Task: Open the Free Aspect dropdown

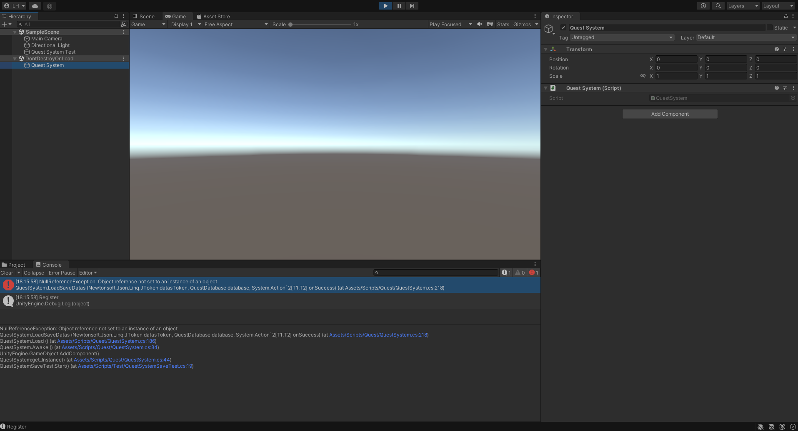Action: 235,25
